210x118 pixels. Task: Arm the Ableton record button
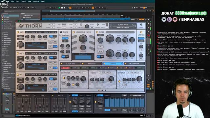coord(64,8)
